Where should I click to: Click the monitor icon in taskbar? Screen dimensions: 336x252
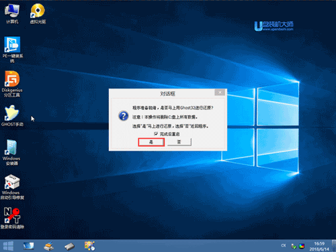28,246
